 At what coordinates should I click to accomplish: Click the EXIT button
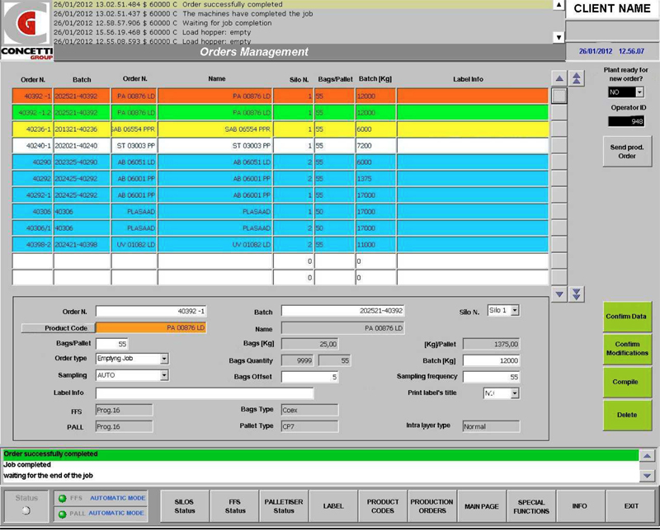pyautogui.click(x=631, y=506)
